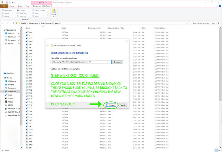The height and width of the screenshot is (152, 222).
Task: Click the JPG icon of file 7848
Action: click(27, 32)
